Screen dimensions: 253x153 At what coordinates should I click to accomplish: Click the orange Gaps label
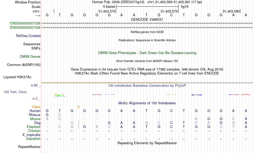click(x=36, y=107)
